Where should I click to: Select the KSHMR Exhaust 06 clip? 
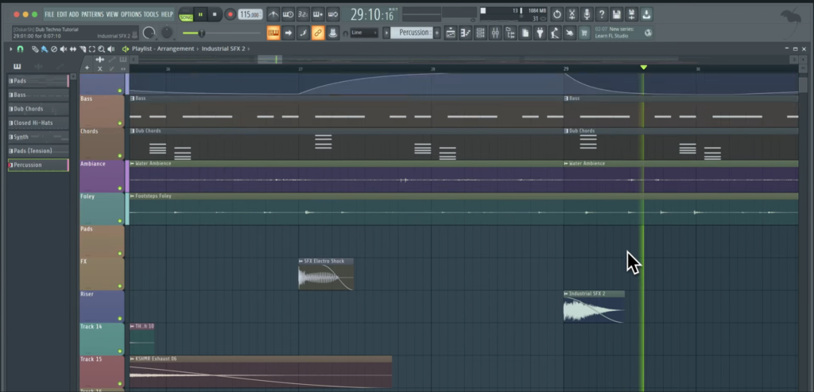point(261,372)
